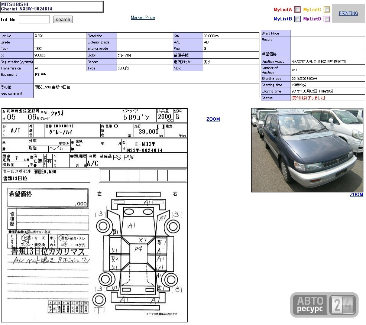The image size is (366, 325).
Task: Open the Market Price link
Action: coord(143,17)
